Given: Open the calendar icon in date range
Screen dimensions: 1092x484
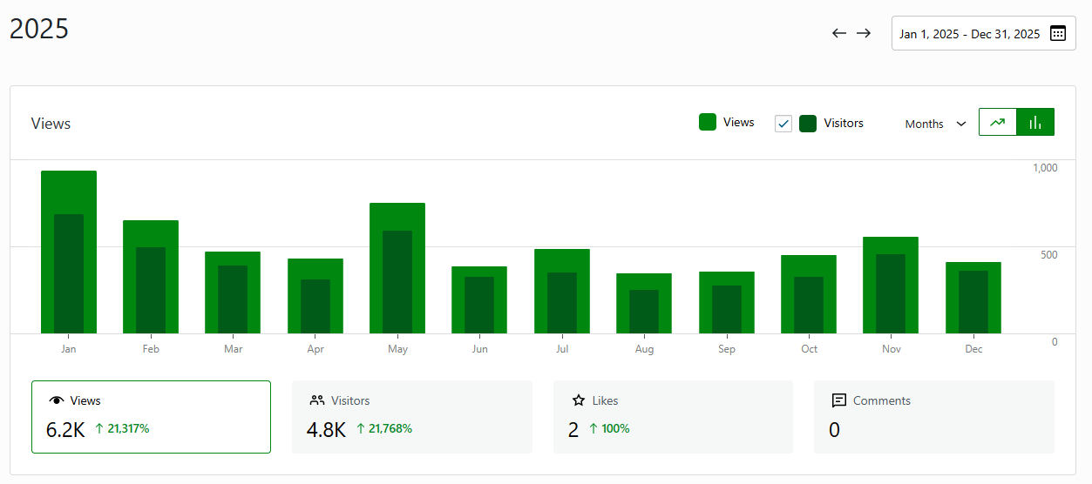Looking at the screenshot, I should pos(1057,34).
